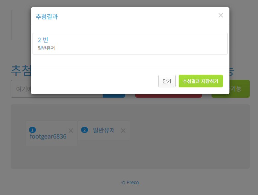This screenshot has height=195, width=258.
Task: Click the number 1 badge icon
Action: tap(32, 130)
